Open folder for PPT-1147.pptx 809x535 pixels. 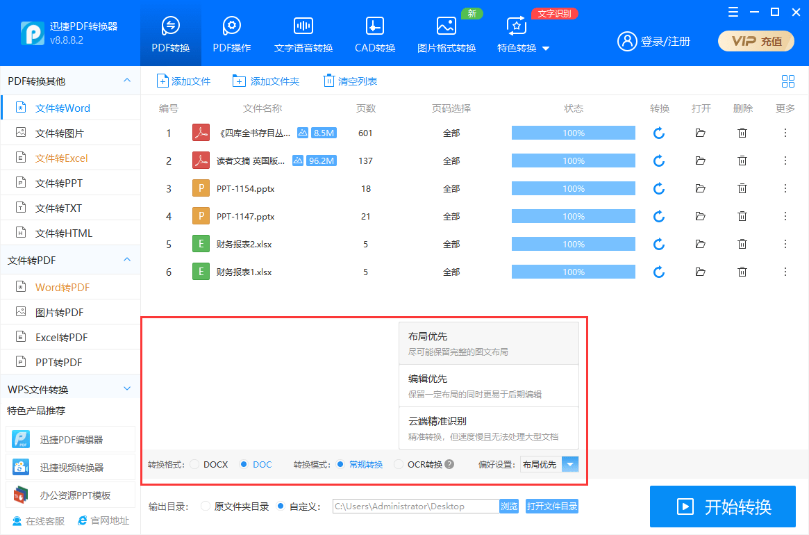tap(700, 216)
